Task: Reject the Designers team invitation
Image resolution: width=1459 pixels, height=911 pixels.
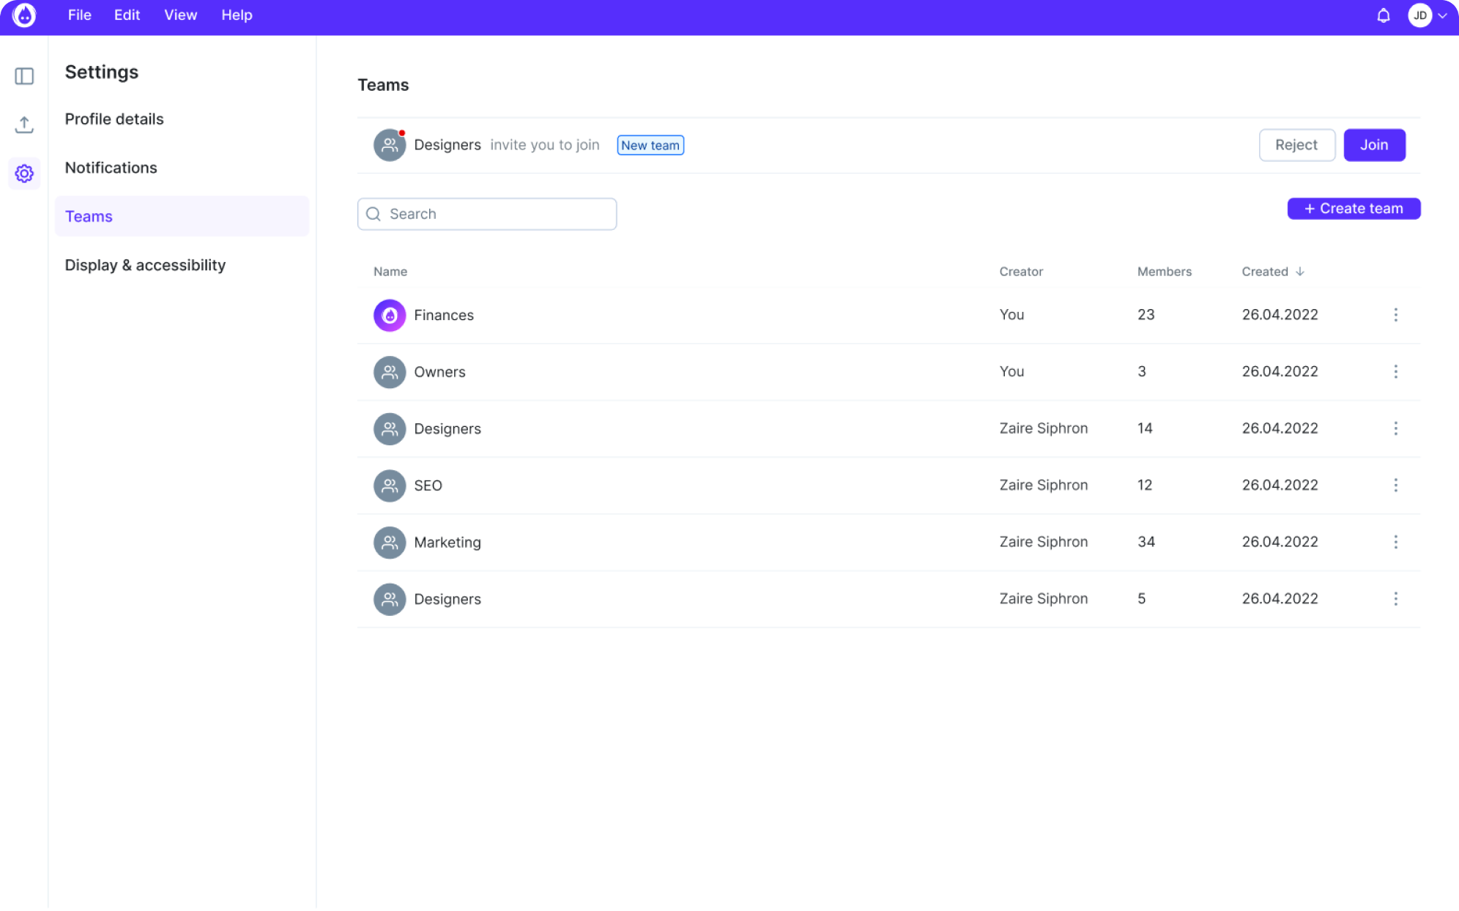Action: [1296, 144]
